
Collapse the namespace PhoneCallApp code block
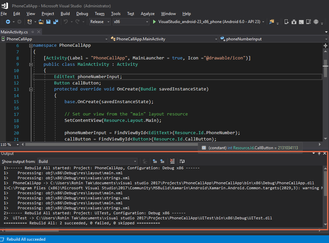pyautogui.click(x=31, y=45)
